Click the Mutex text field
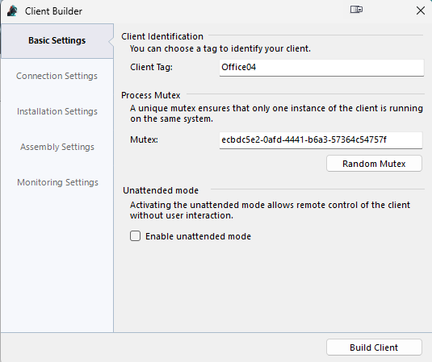Screen dimensions: 432x362 pos(321,140)
